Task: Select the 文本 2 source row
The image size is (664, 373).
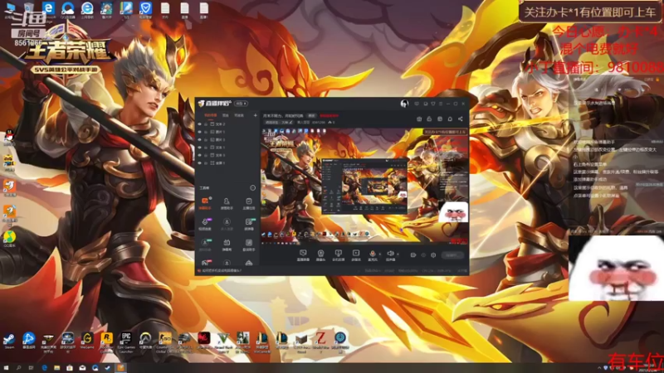Action: point(227,124)
